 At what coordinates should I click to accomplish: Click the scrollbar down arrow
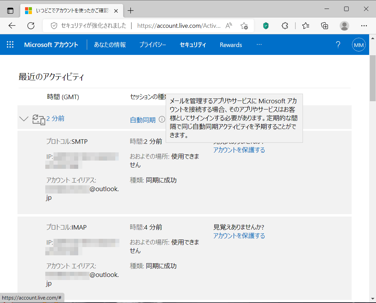[373, 299]
